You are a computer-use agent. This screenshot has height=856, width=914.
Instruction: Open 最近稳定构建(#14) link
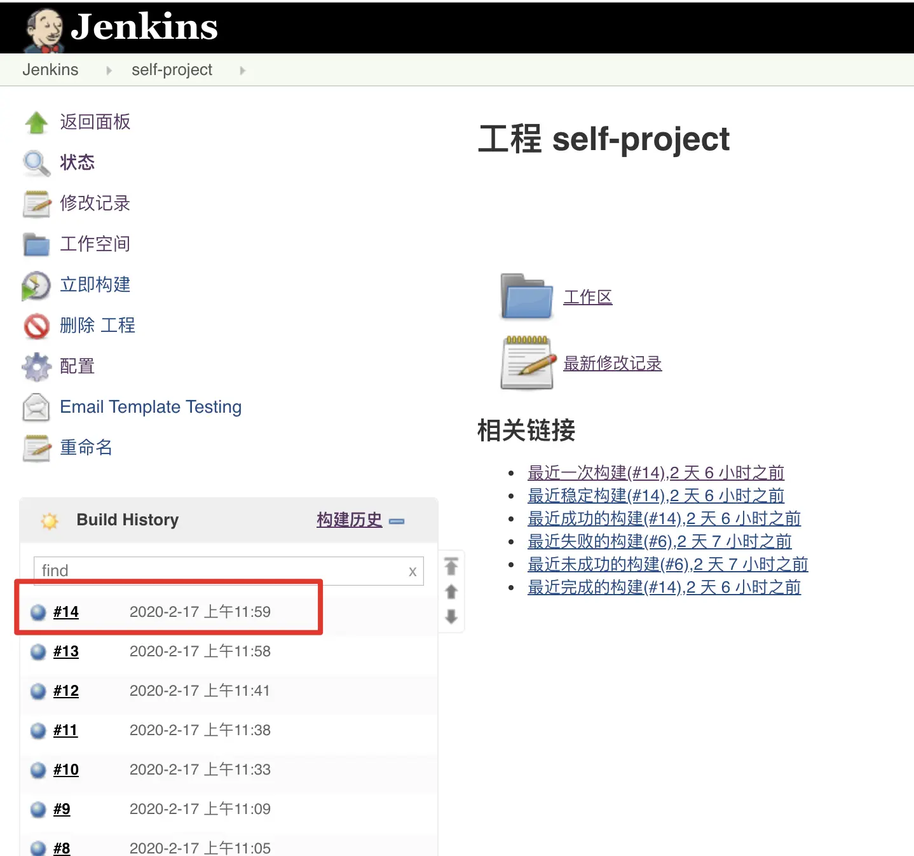(x=656, y=496)
